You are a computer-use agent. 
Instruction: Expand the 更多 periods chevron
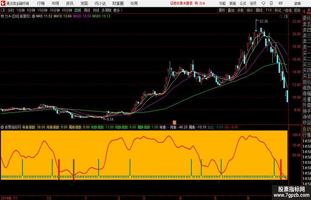(118, 10)
